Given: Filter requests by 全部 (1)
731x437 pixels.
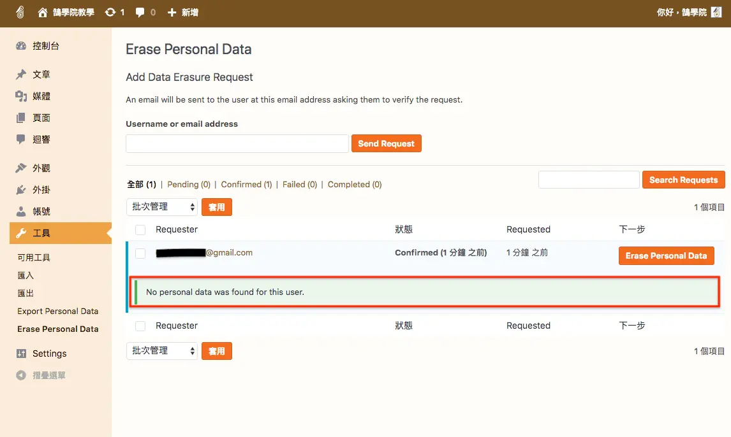Looking at the screenshot, I should click(x=142, y=184).
